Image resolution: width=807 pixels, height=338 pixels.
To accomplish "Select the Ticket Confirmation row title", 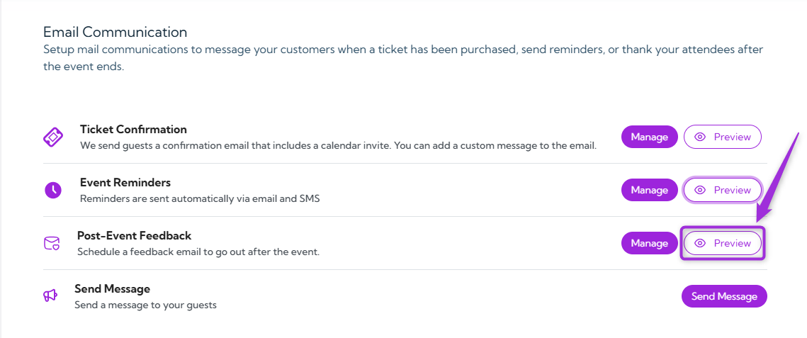I will pos(133,130).
